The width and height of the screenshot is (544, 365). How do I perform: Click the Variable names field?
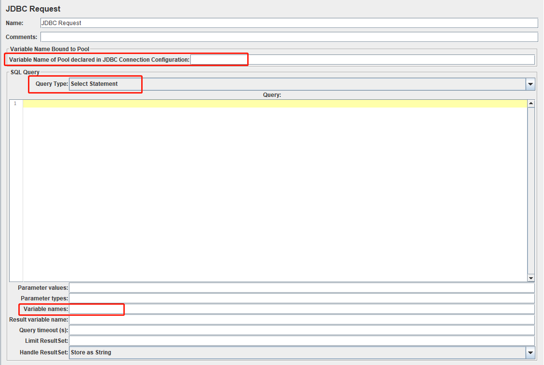(x=302, y=309)
